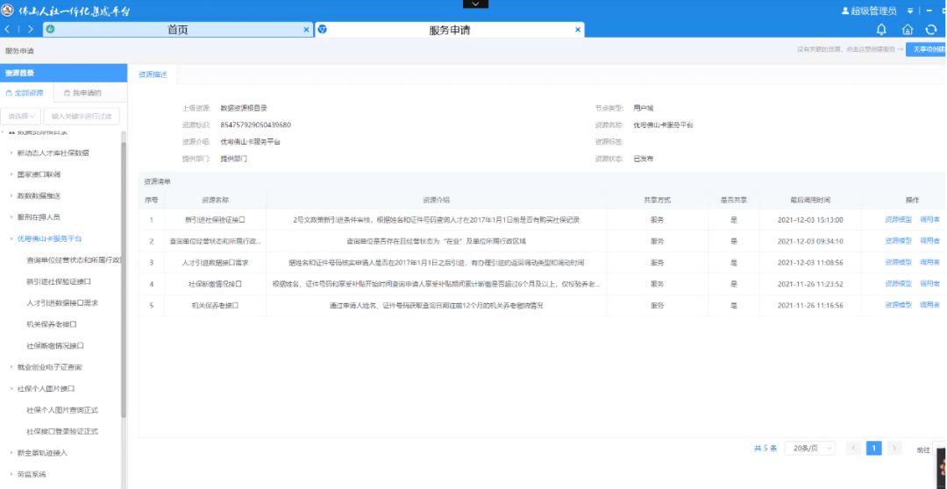Select the 资源描述 tab
The height and width of the screenshot is (489, 947).
[153, 74]
